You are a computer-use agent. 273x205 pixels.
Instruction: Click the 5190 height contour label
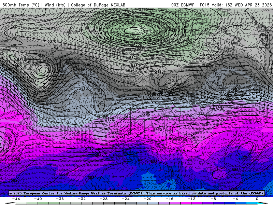click(135, 17)
